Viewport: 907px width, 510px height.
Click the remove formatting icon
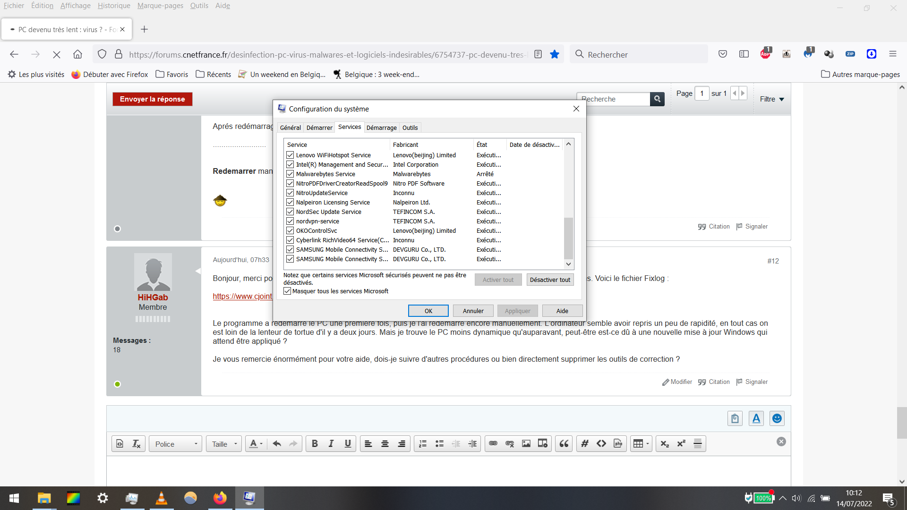pos(136,444)
